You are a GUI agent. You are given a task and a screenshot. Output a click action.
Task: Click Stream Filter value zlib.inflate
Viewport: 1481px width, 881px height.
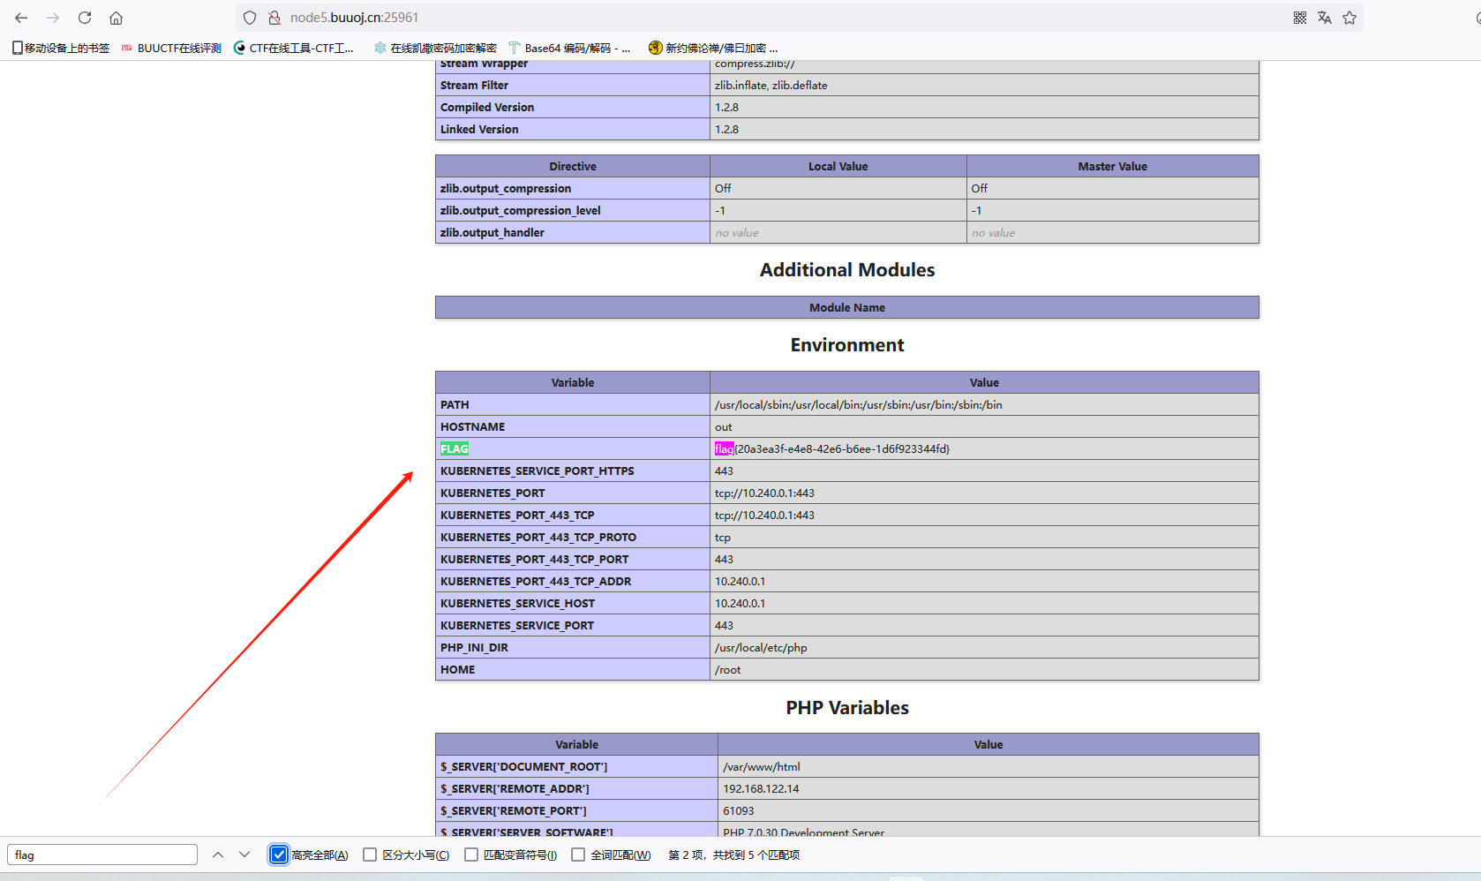(x=771, y=85)
